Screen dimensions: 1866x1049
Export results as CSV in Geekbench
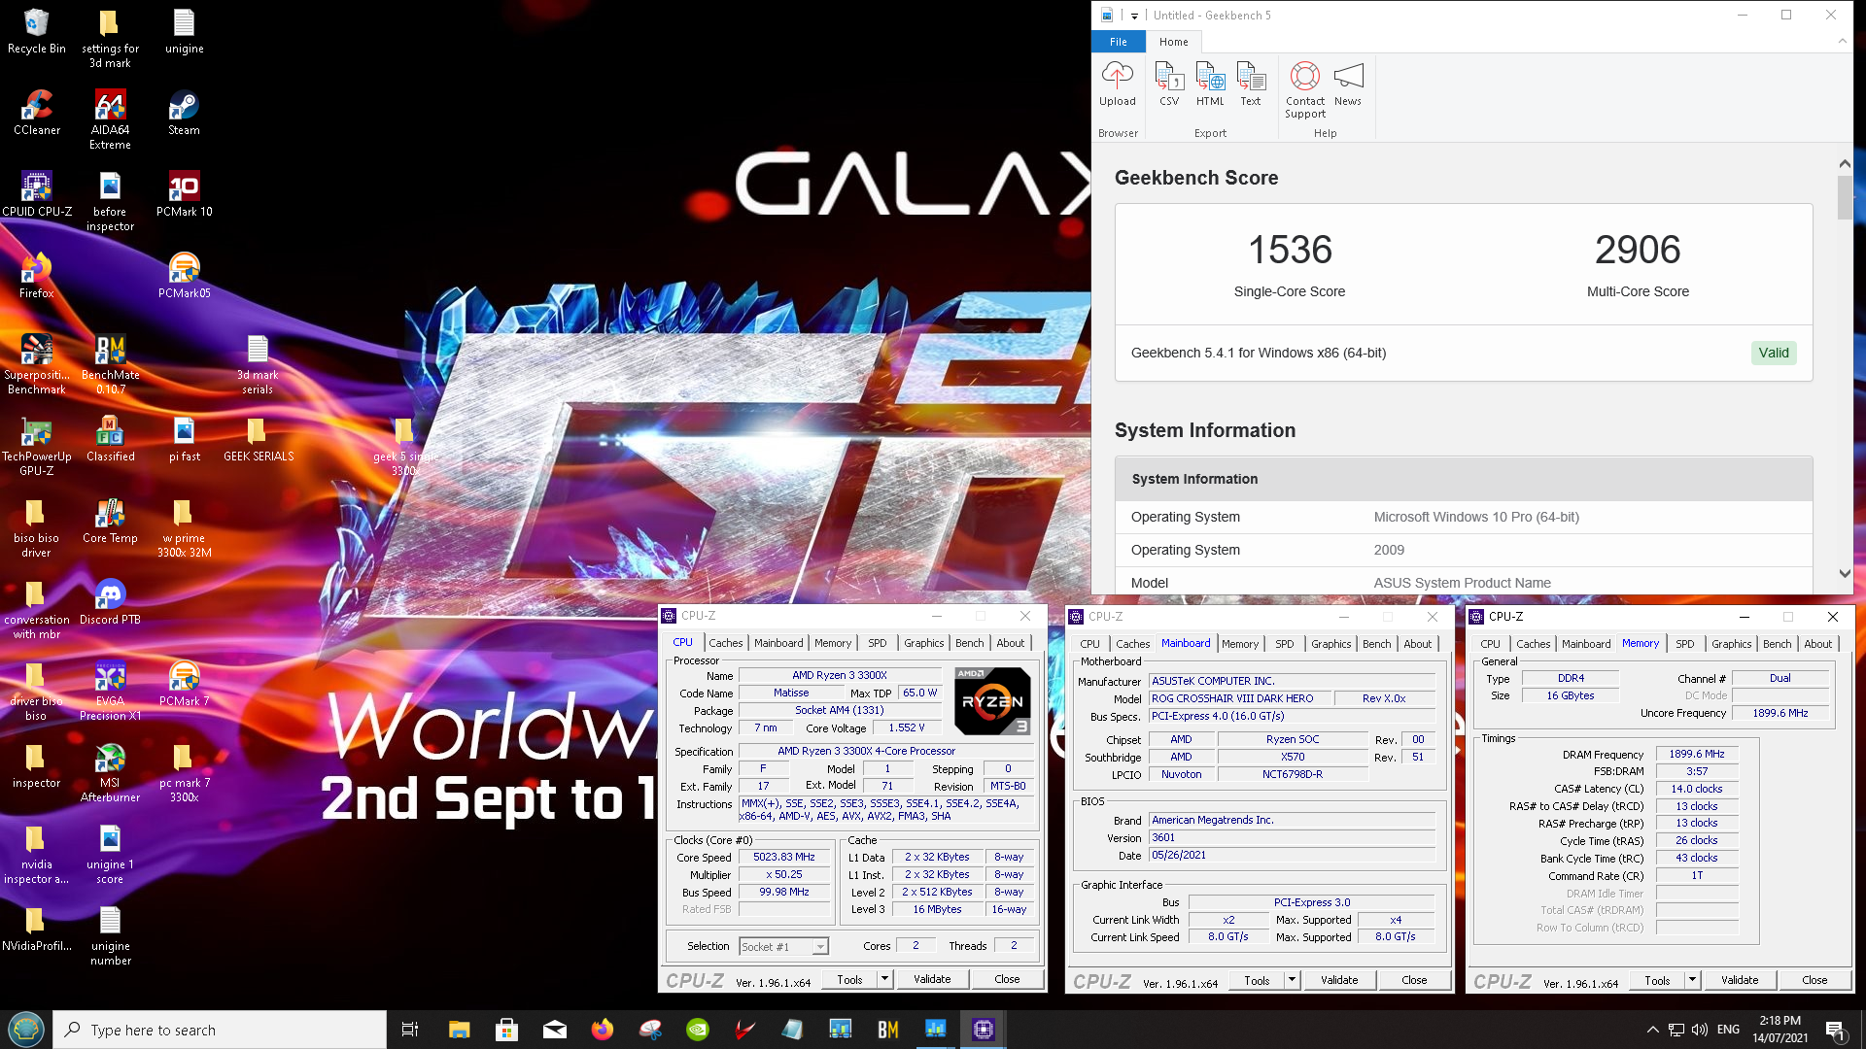(1169, 84)
